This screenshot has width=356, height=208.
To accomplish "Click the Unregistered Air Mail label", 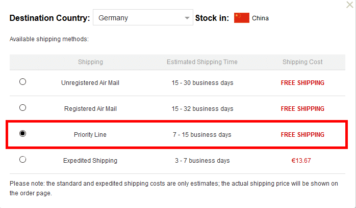I will [x=90, y=83].
